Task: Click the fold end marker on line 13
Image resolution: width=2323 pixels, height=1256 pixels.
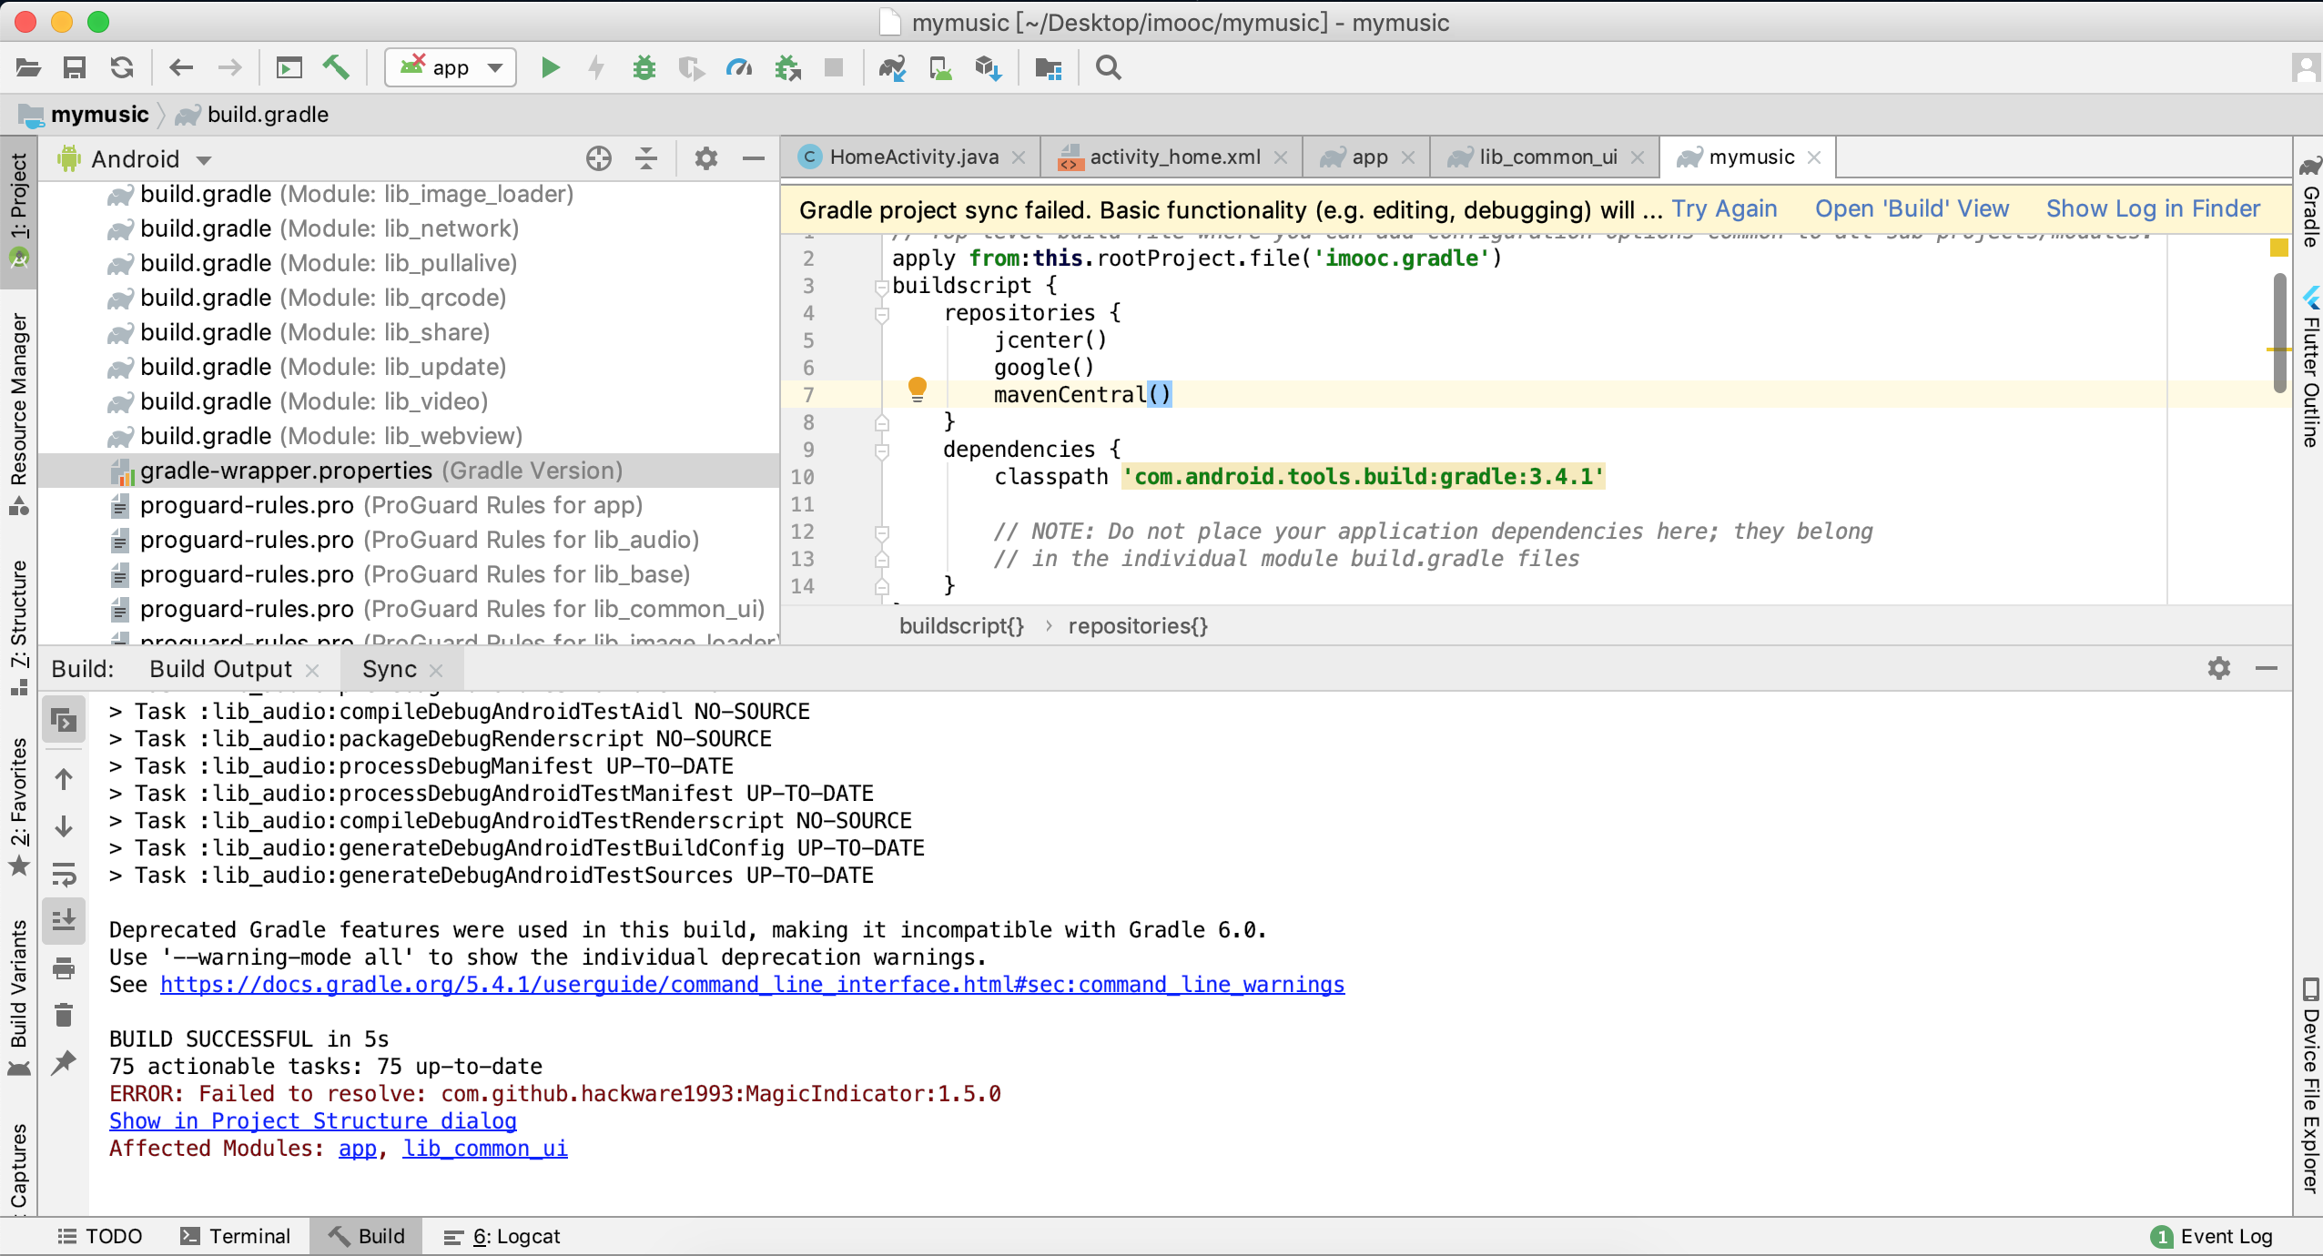Action: [881, 560]
